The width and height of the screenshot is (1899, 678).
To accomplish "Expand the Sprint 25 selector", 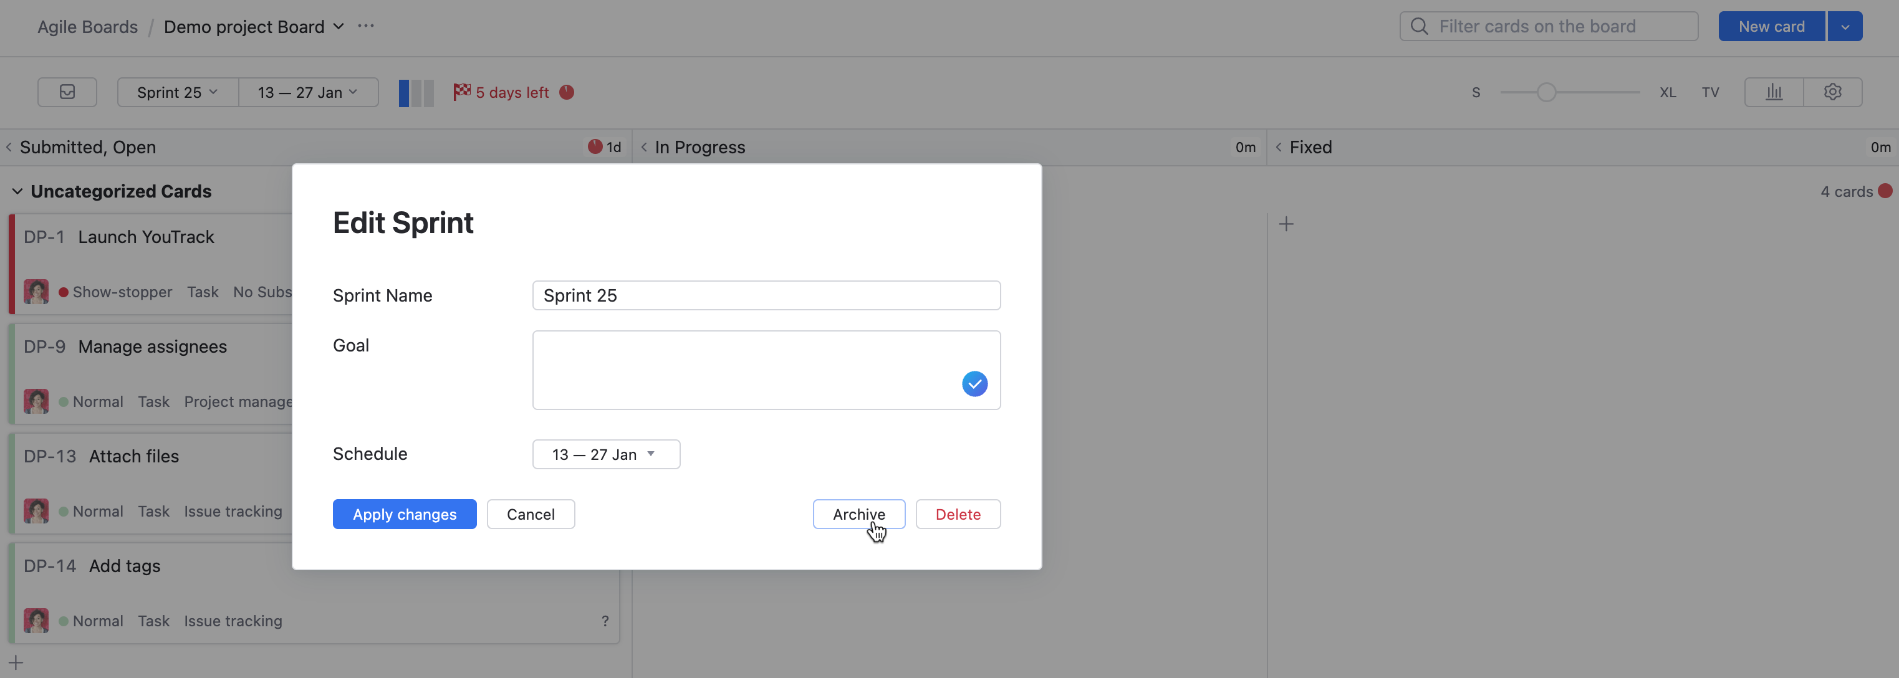I will 177,93.
